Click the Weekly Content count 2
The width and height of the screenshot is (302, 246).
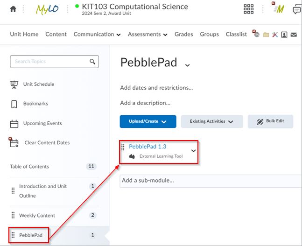pyautogui.click(x=92, y=215)
